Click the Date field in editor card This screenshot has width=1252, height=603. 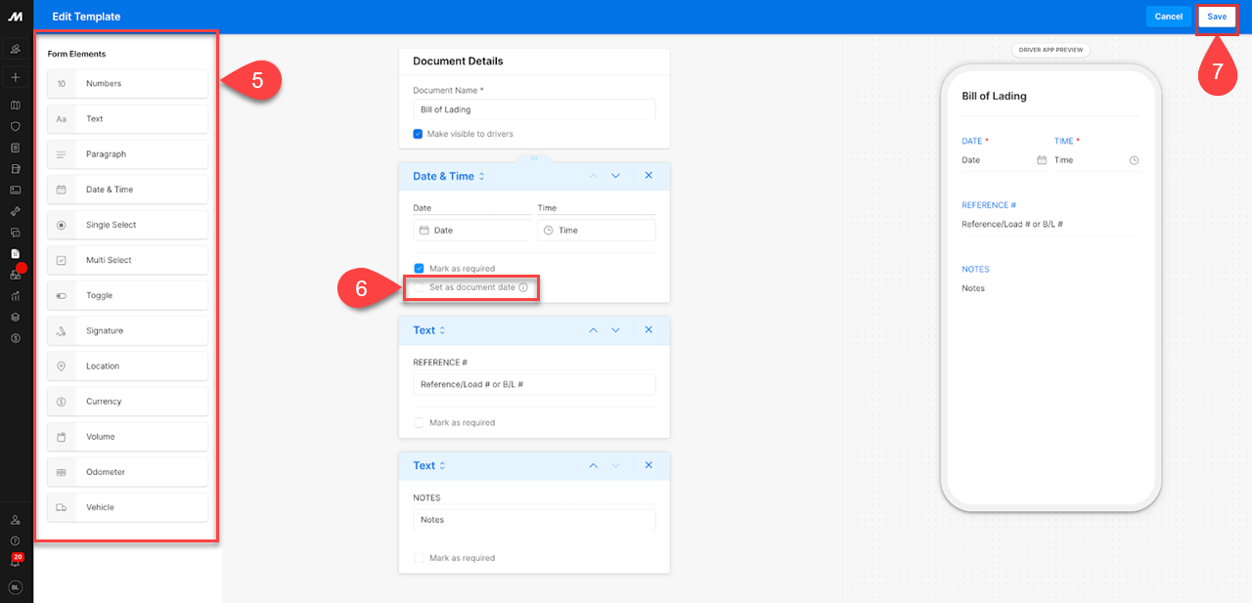(x=472, y=231)
